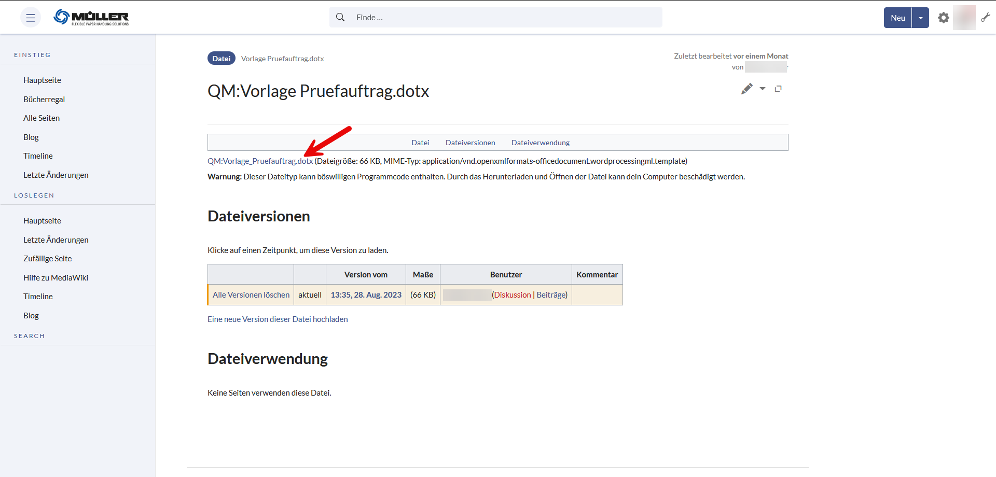Viewport: 996px width, 477px height.
Task: Upload a new version of this file
Action: (278, 319)
